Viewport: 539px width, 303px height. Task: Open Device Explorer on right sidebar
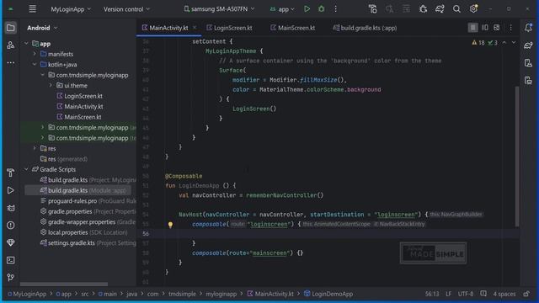528,63
